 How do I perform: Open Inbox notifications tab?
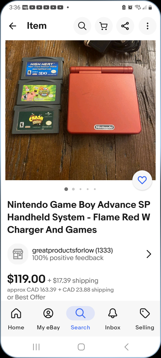click(x=113, y=319)
